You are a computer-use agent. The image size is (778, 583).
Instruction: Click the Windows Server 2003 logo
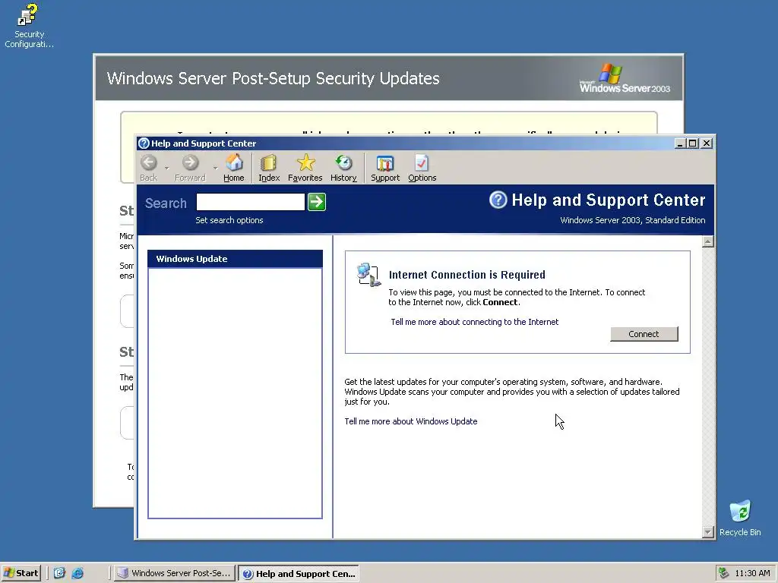(625, 78)
